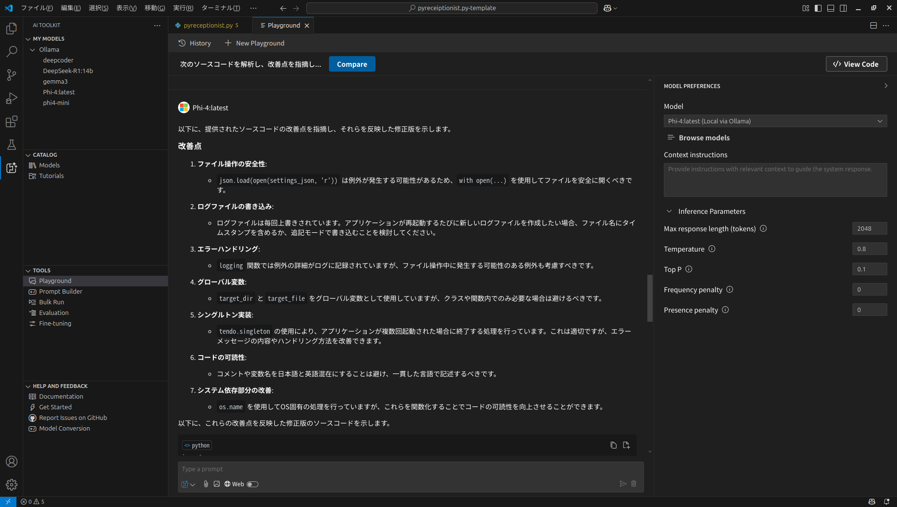This screenshot has height=507, width=897.
Task: Toggle the Web search switch
Action: click(x=253, y=484)
